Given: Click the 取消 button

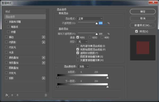Looking at the screenshot, I should coord(143,18).
